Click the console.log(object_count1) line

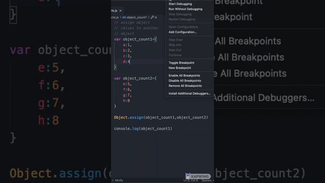pos(143,129)
